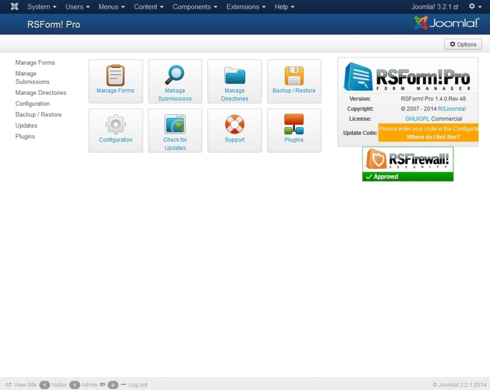The height and width of the screenshot is (390, 490).
Task: Expand the Components dropdown menu
Action: point(195,7)
